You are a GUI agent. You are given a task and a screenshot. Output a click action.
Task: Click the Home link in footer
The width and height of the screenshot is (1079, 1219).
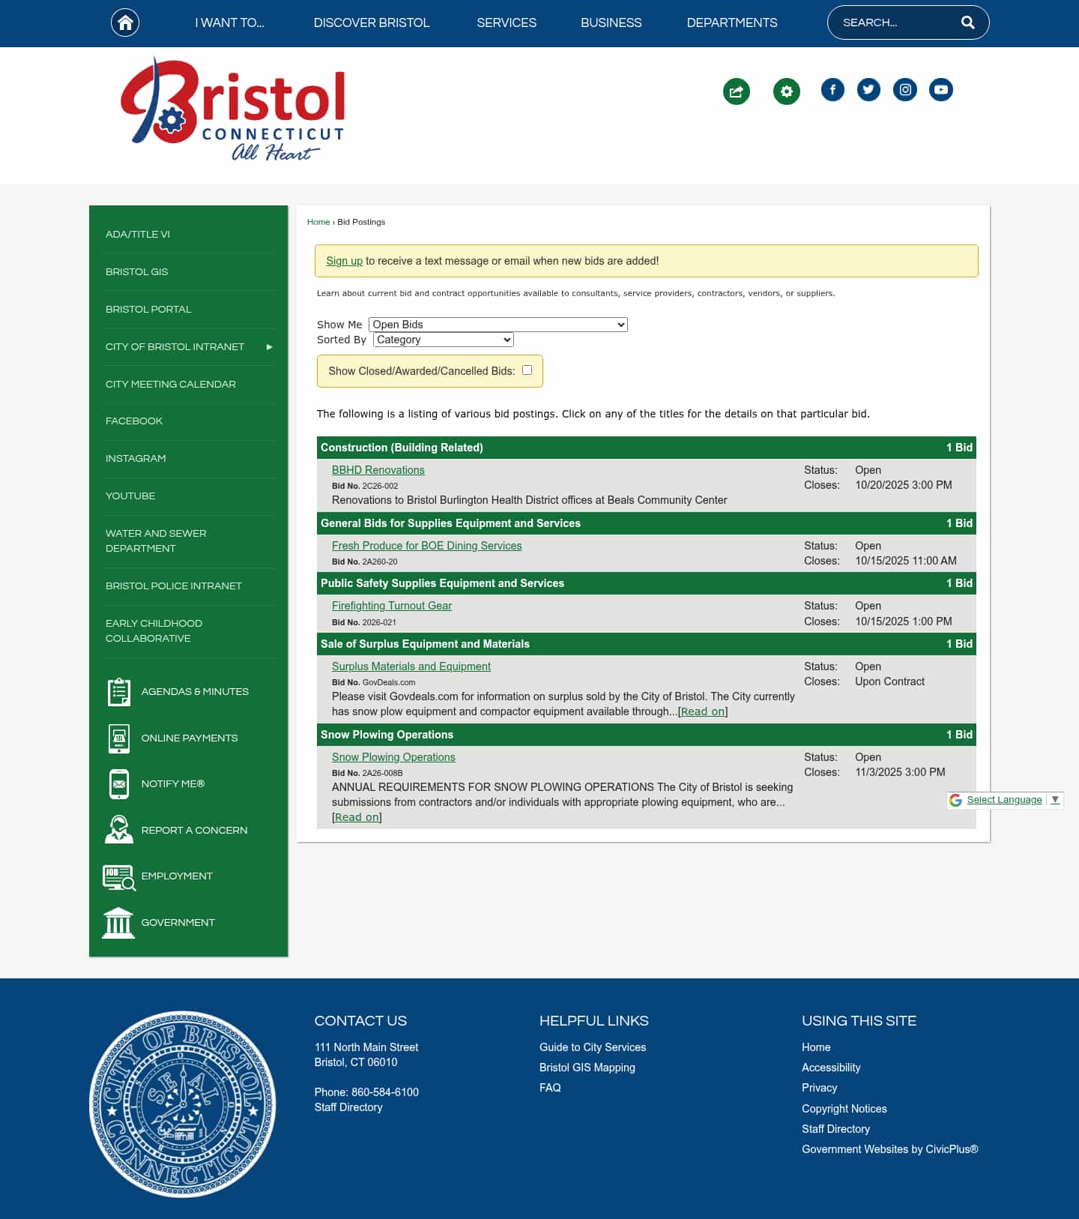point(816,1047)
